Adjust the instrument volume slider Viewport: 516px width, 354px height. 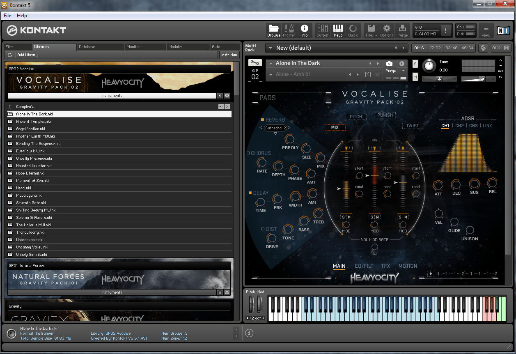click(x=478, y=78)
